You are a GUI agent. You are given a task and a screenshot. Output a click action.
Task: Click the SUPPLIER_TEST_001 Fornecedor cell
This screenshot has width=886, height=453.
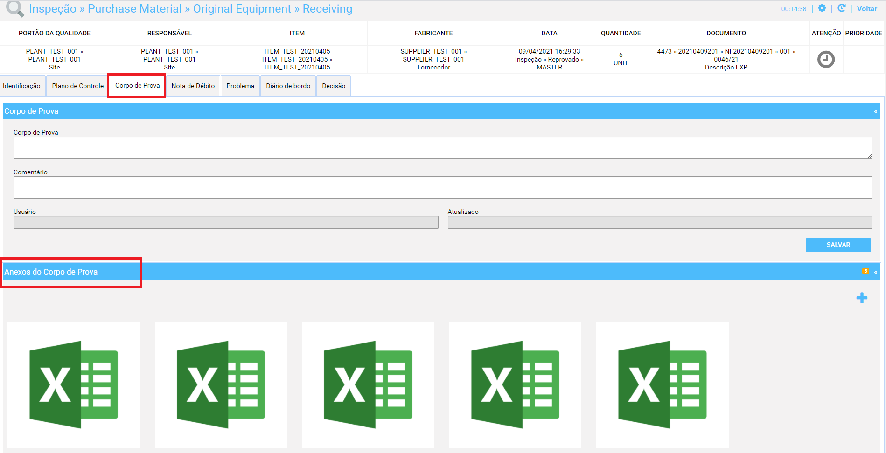point(433,59)
